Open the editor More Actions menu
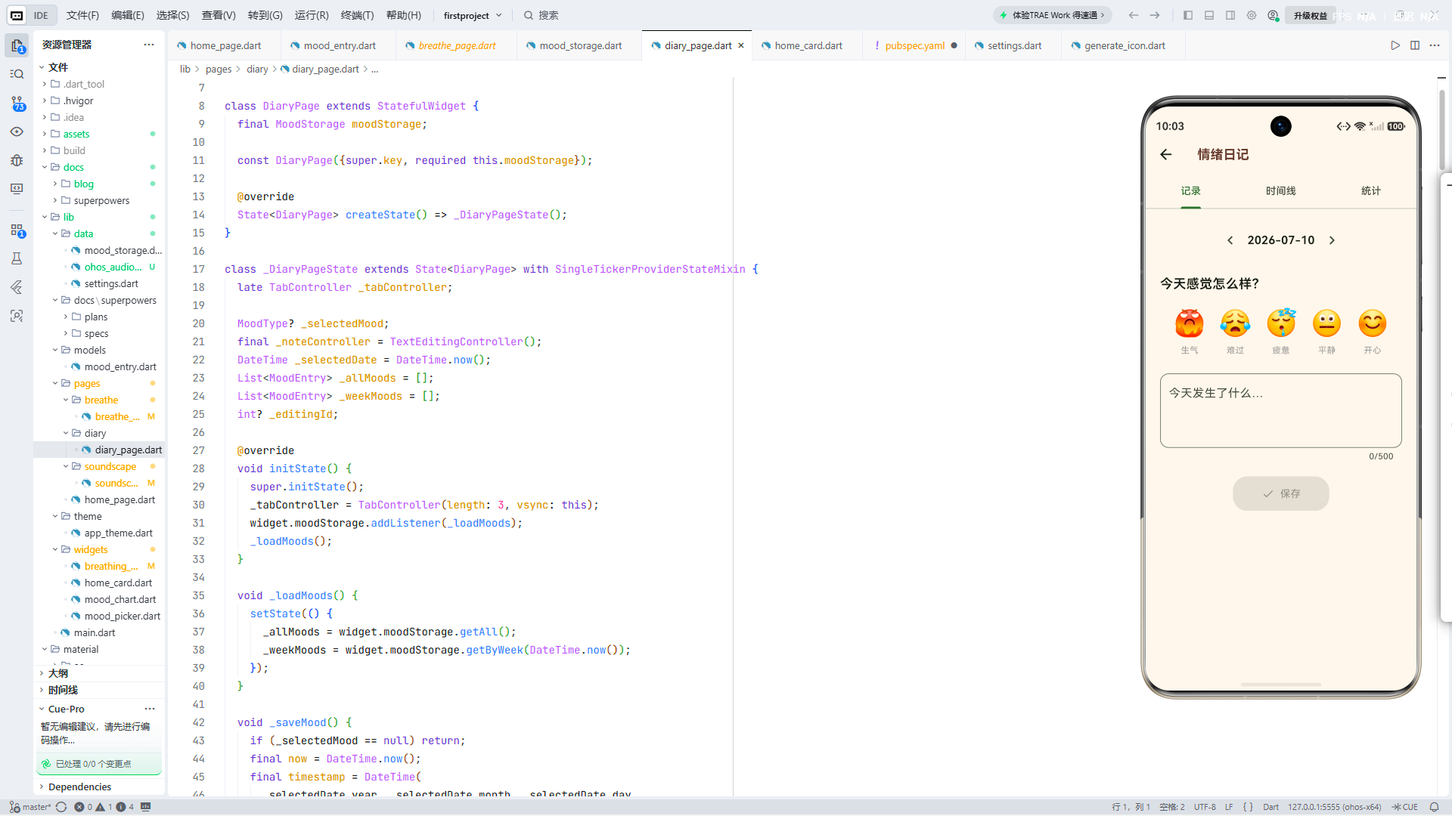Screen dimensions: 1452x816 click(1435, 45)
